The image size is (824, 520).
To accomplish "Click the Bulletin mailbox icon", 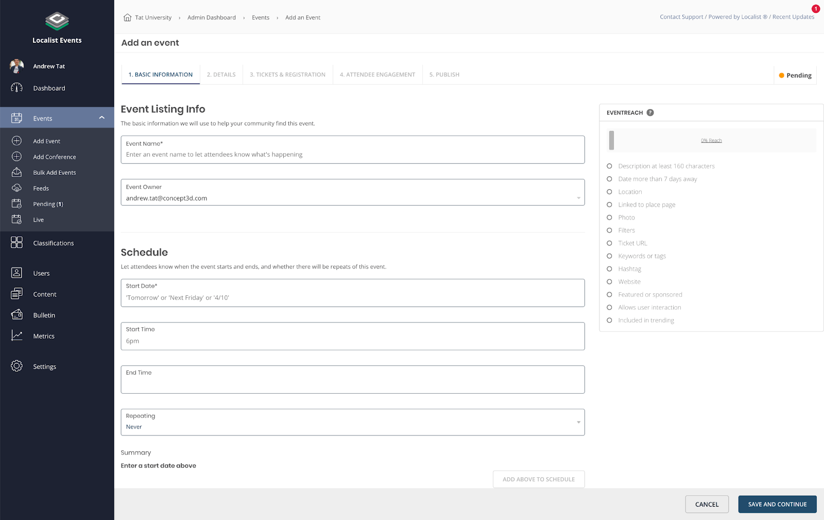I will coord(16,314).
